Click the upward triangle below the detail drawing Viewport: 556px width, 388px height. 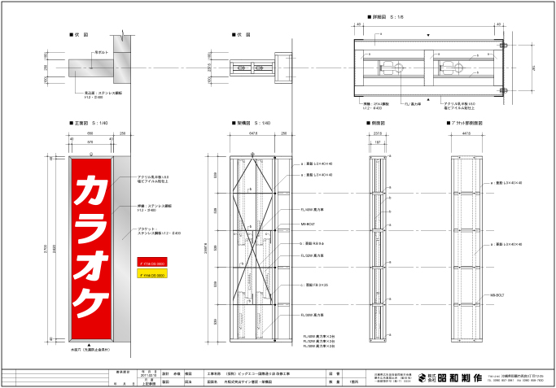click(x=428, y=100)
